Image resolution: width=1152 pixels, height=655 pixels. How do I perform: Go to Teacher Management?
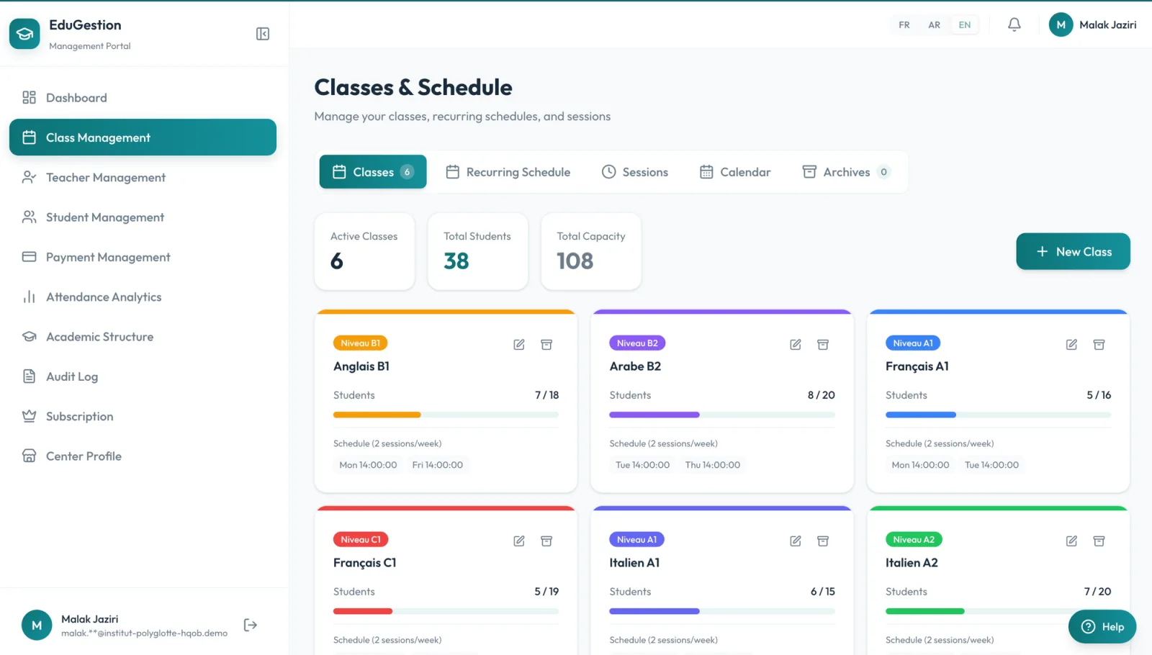coord(143,178)
